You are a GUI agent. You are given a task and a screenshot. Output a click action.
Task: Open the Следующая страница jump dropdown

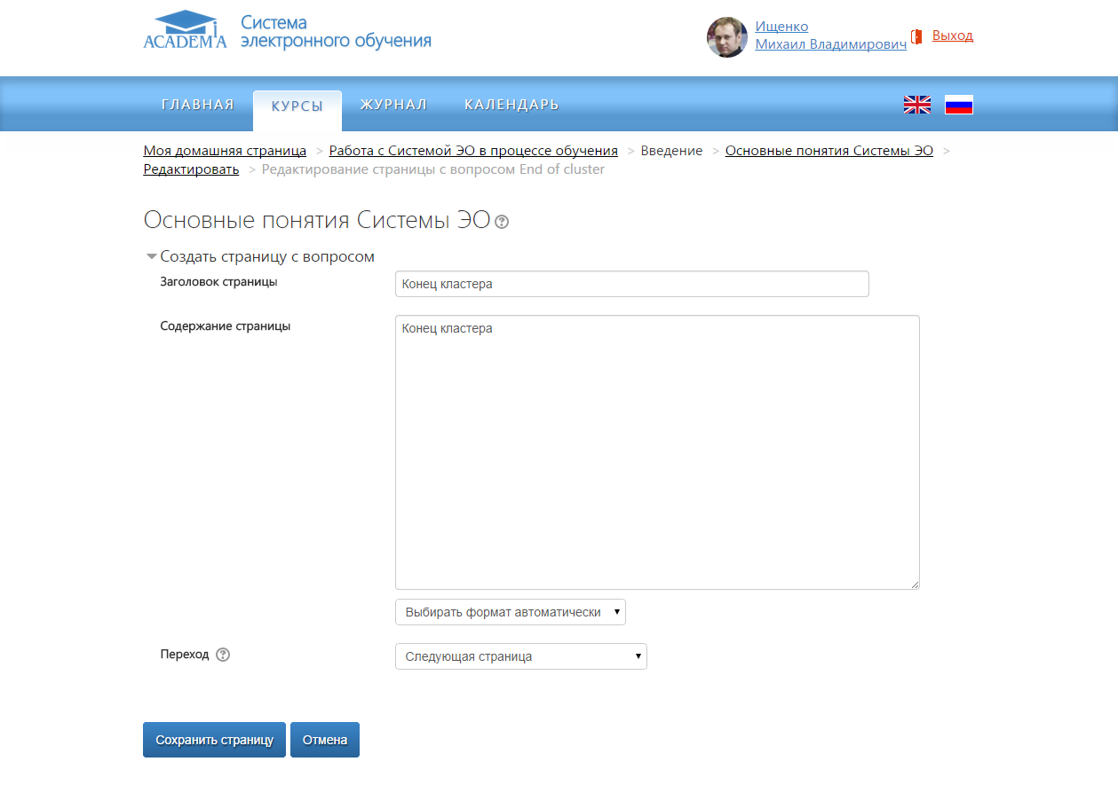(x=520, y=656)
